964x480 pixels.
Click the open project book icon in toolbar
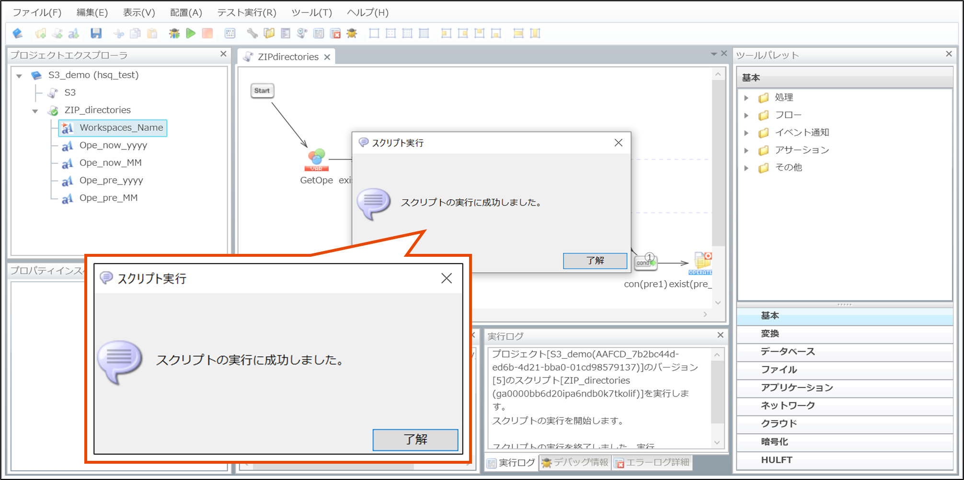click(18, 33)
